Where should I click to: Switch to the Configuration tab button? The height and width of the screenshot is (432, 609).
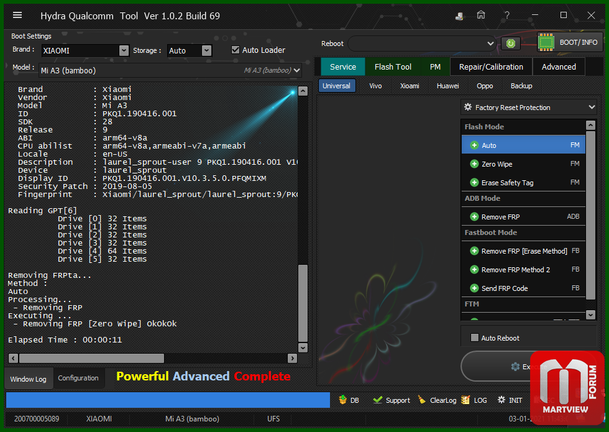(x=78, y=378)
